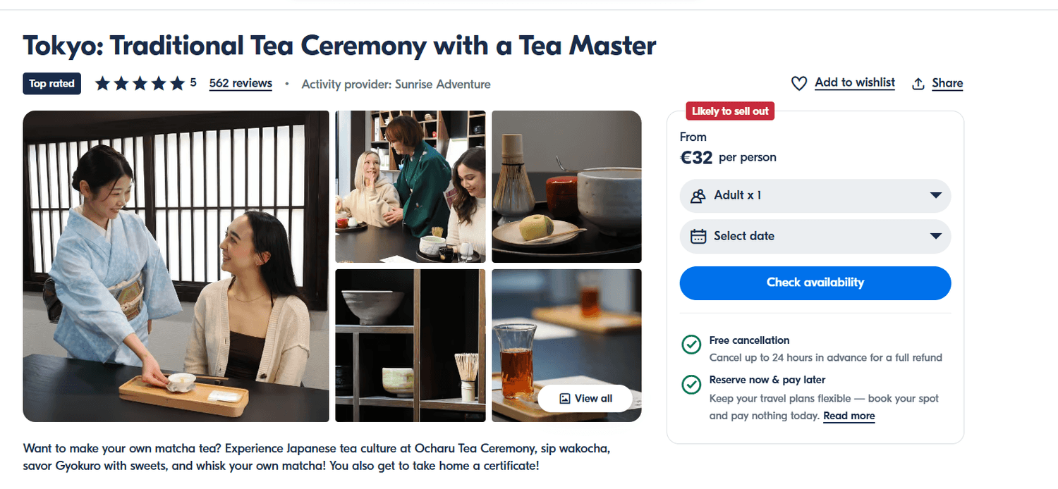The image size is (1058, 489).
Task: Click the image icon in View all
Action: point(564,399)
